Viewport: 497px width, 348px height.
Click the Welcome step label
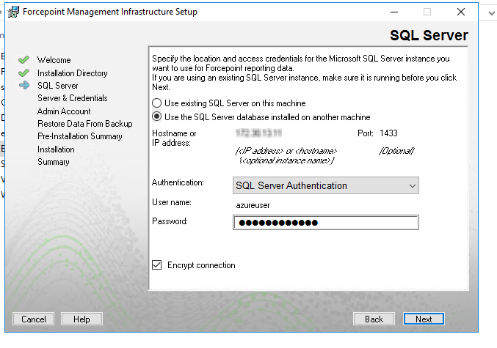click(54, 60)
